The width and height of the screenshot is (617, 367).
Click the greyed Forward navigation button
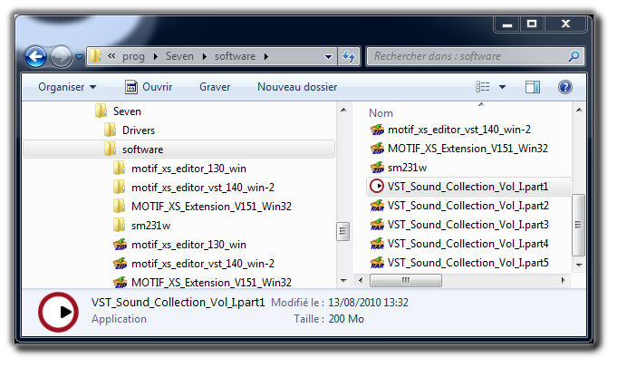tap(61, 57)
